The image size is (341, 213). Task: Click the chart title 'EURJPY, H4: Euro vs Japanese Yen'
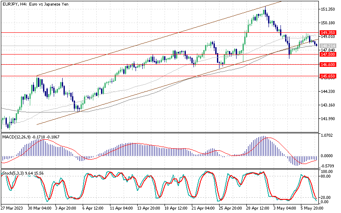35,4
